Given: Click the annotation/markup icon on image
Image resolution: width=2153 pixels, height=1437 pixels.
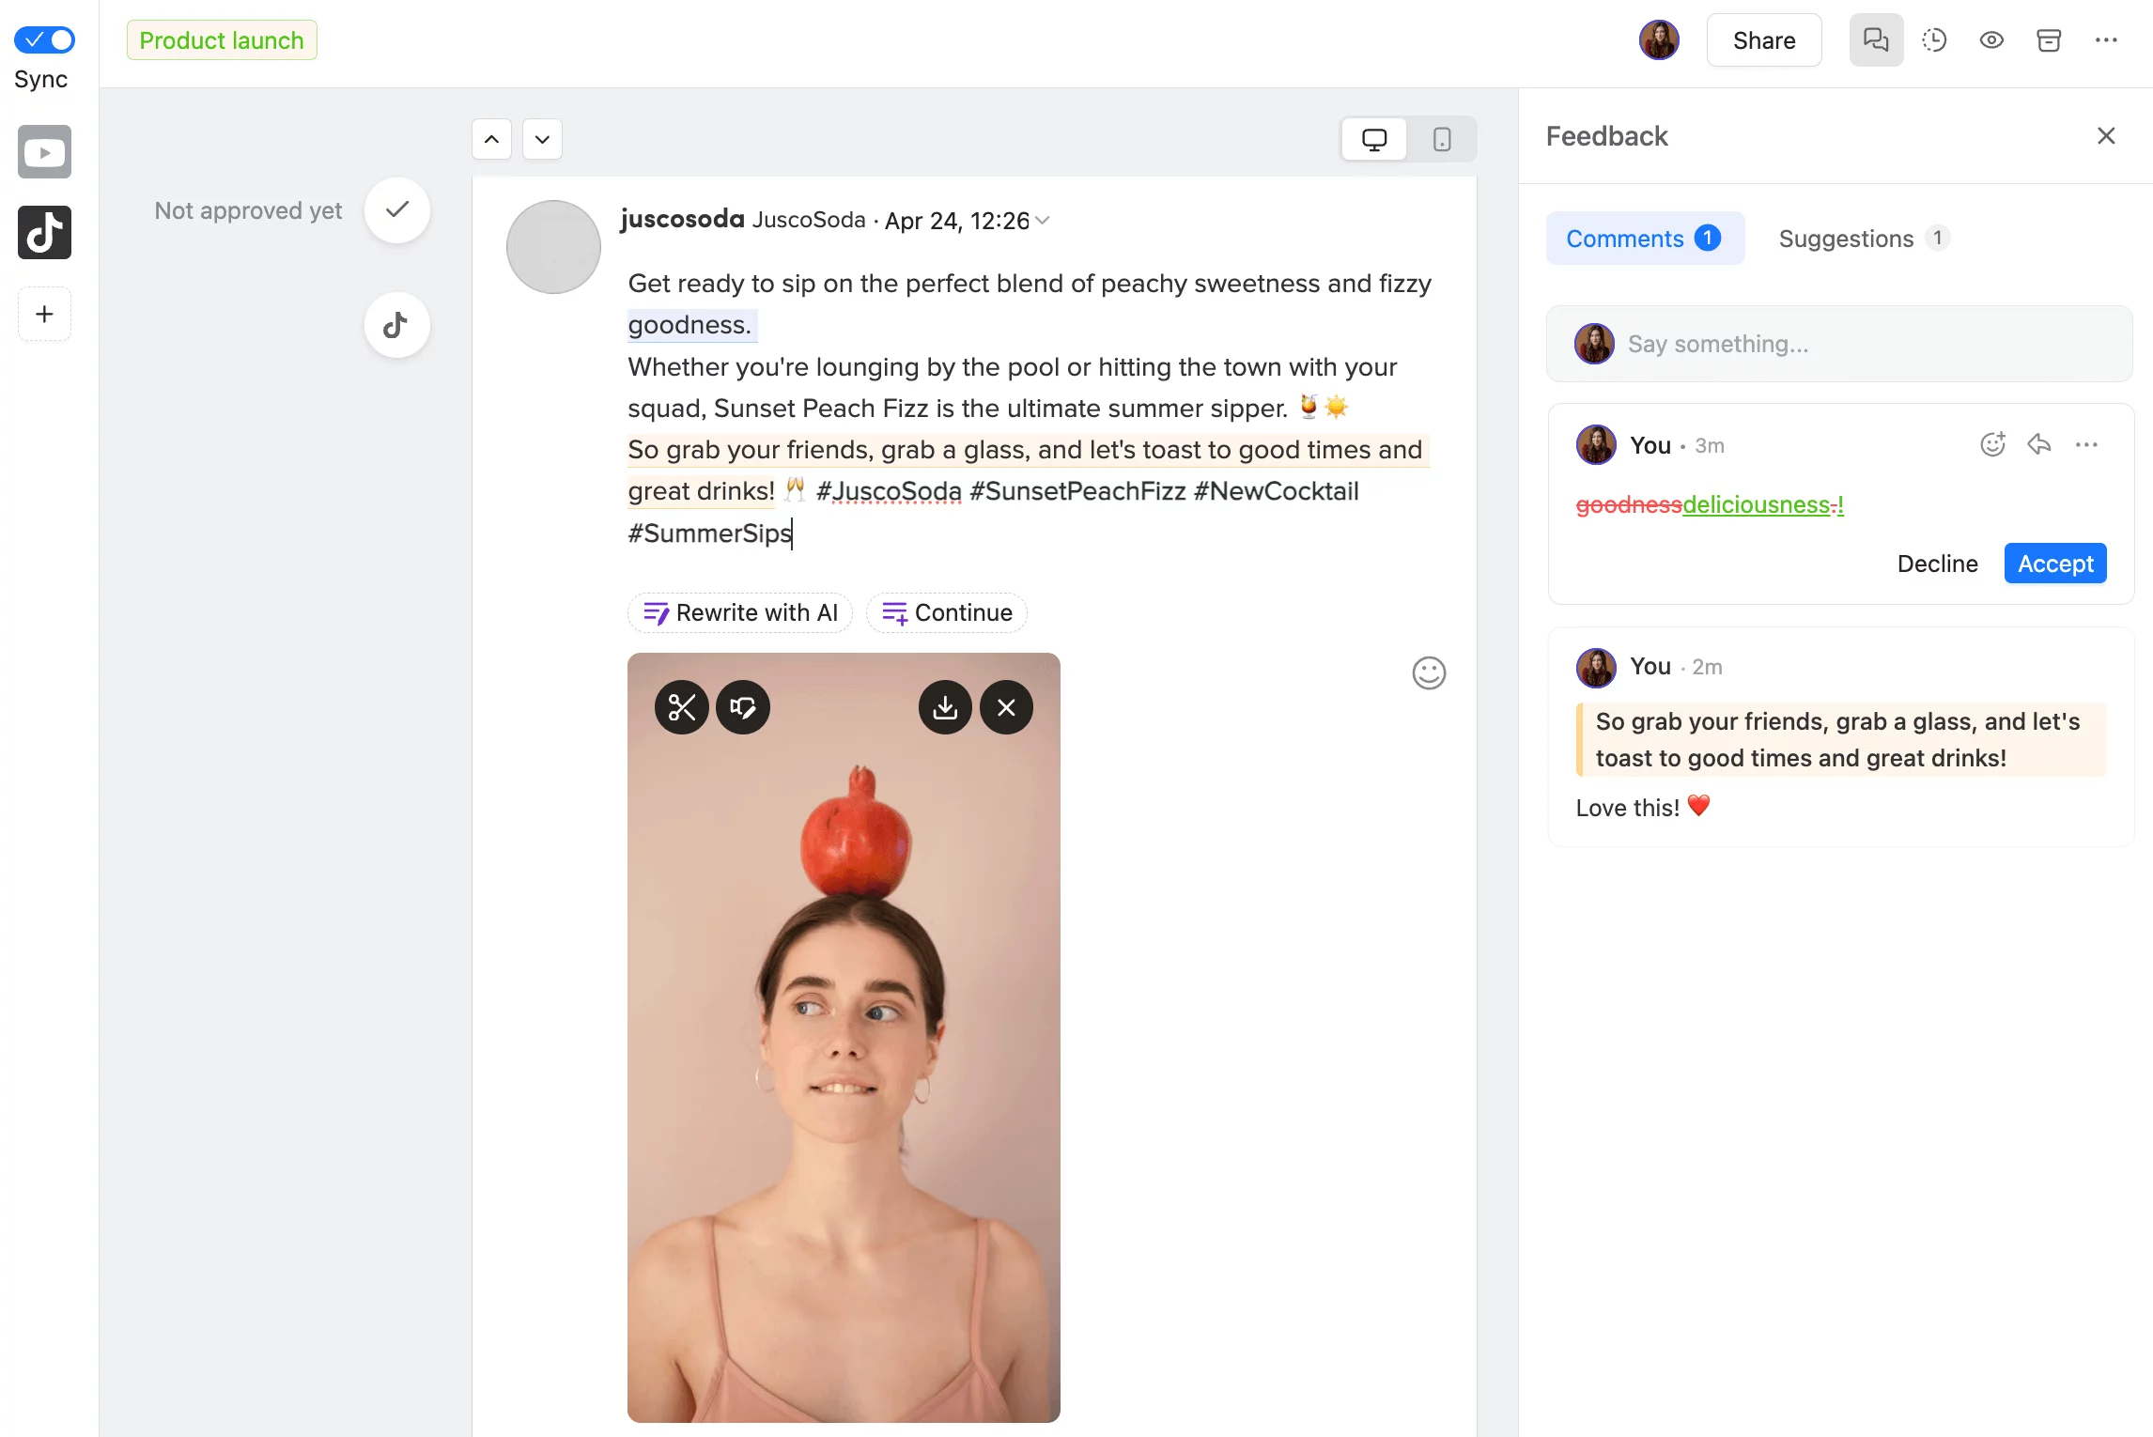Looking at the screenshot, I should [x=743, y=707].
